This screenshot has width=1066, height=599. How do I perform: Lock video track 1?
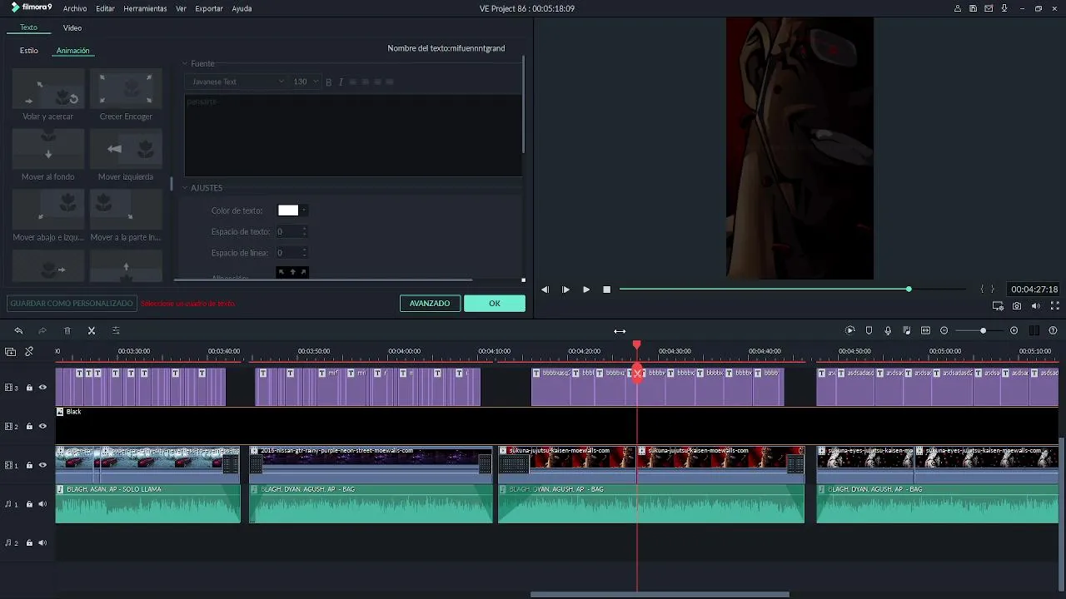[29, 466]
